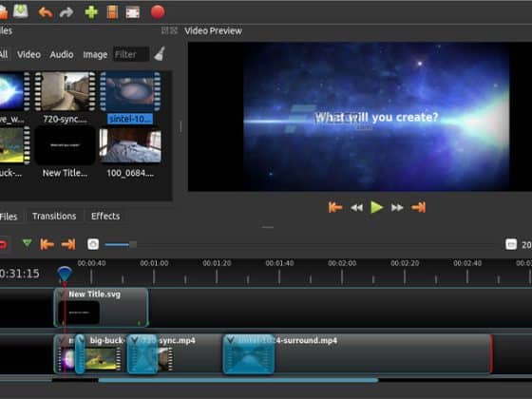This screenshot has width=532, height=399.
Task: Select the 720-sync.mp4 timeline clip
Action: tap(190, 354)
